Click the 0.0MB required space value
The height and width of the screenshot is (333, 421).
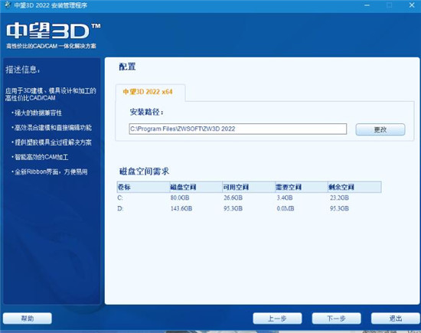click(x=286, y=208)
